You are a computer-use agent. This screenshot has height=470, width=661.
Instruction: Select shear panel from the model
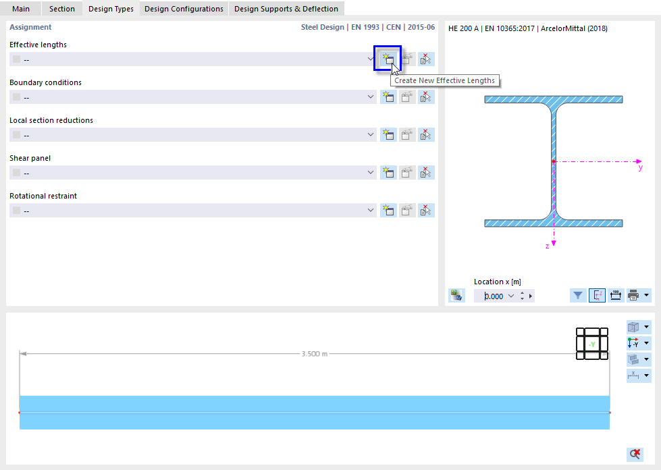tap(426, 173)
